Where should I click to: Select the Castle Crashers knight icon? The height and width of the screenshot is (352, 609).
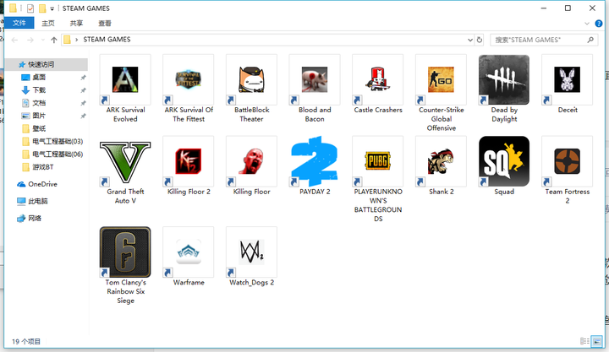[x=377, y=79]
